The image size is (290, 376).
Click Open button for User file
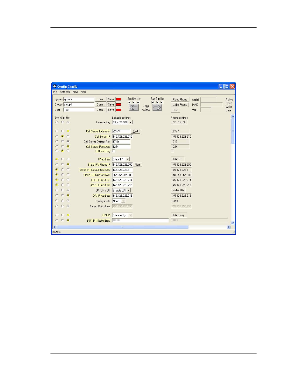pyautogui.click(x=101, y=110)
